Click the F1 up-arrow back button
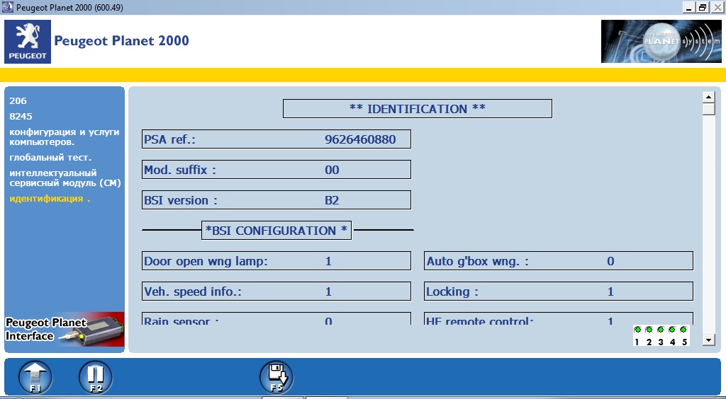The height and width of the screenshot is (399, 726). click(x=35, y=378)
